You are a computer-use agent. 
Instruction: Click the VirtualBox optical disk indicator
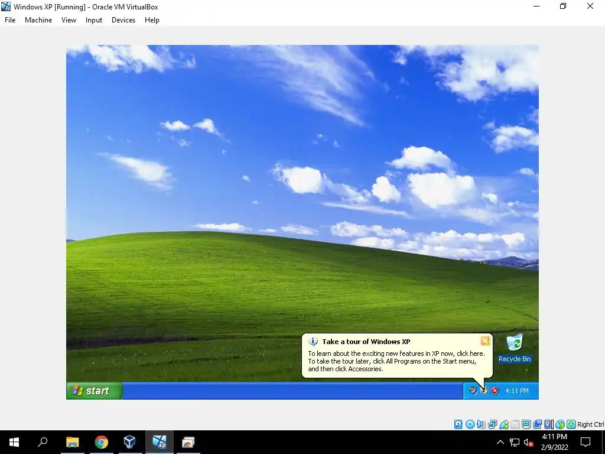470,424
